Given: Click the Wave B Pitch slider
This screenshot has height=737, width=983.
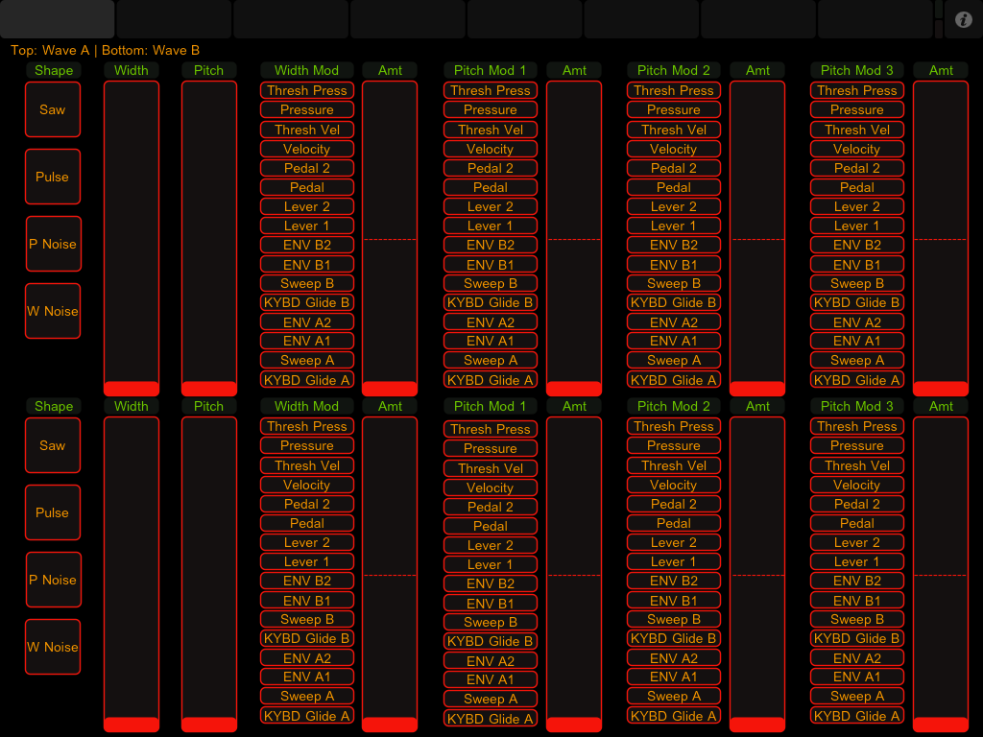Looking at the screenshot, I should 209,574.
